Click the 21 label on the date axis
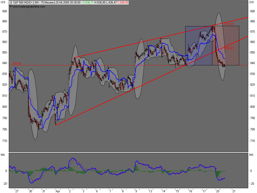This screenshot has height=193, width=257. [x=234, y=191]
